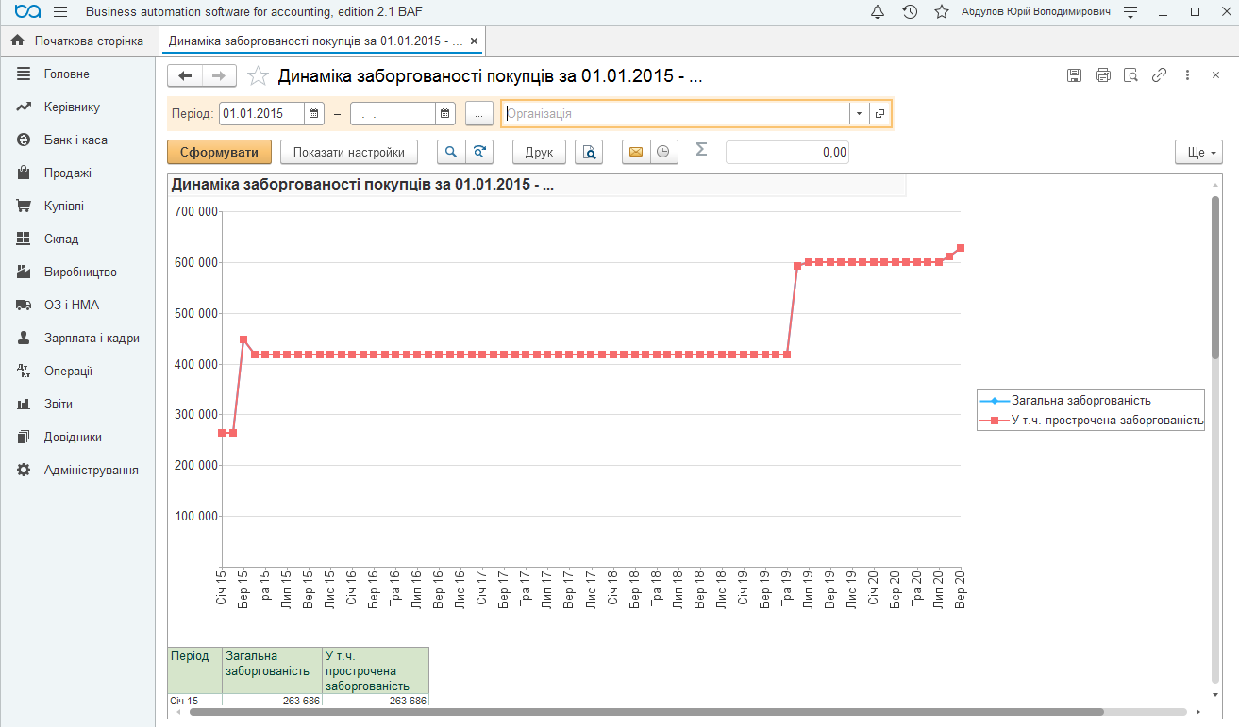Open the Ще dropdown menu
Viewport: 1239px width, 727px height.
pos(1198,152)
